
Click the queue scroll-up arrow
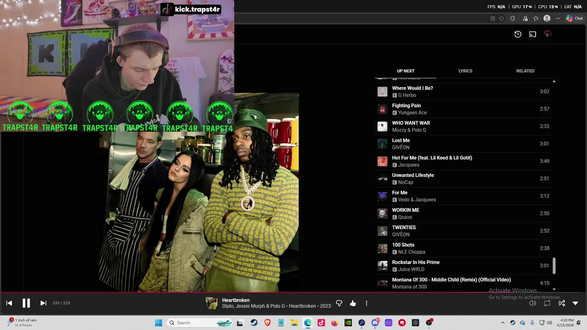click(x=554, y=81)
